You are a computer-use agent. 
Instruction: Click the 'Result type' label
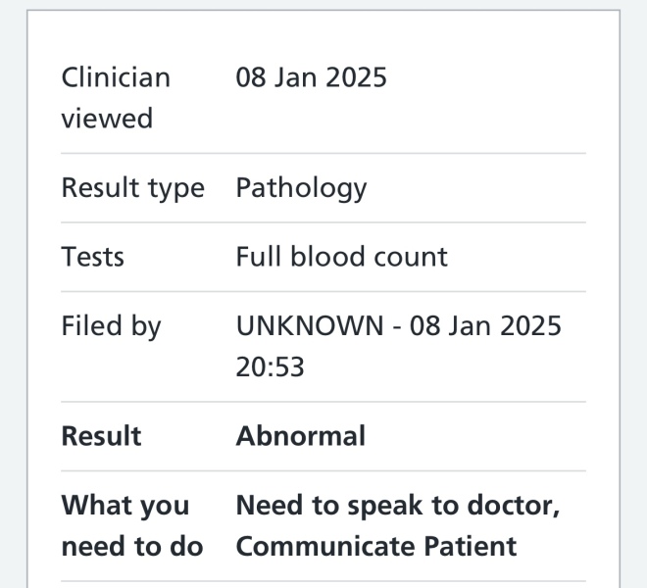[x=132, y=187]
